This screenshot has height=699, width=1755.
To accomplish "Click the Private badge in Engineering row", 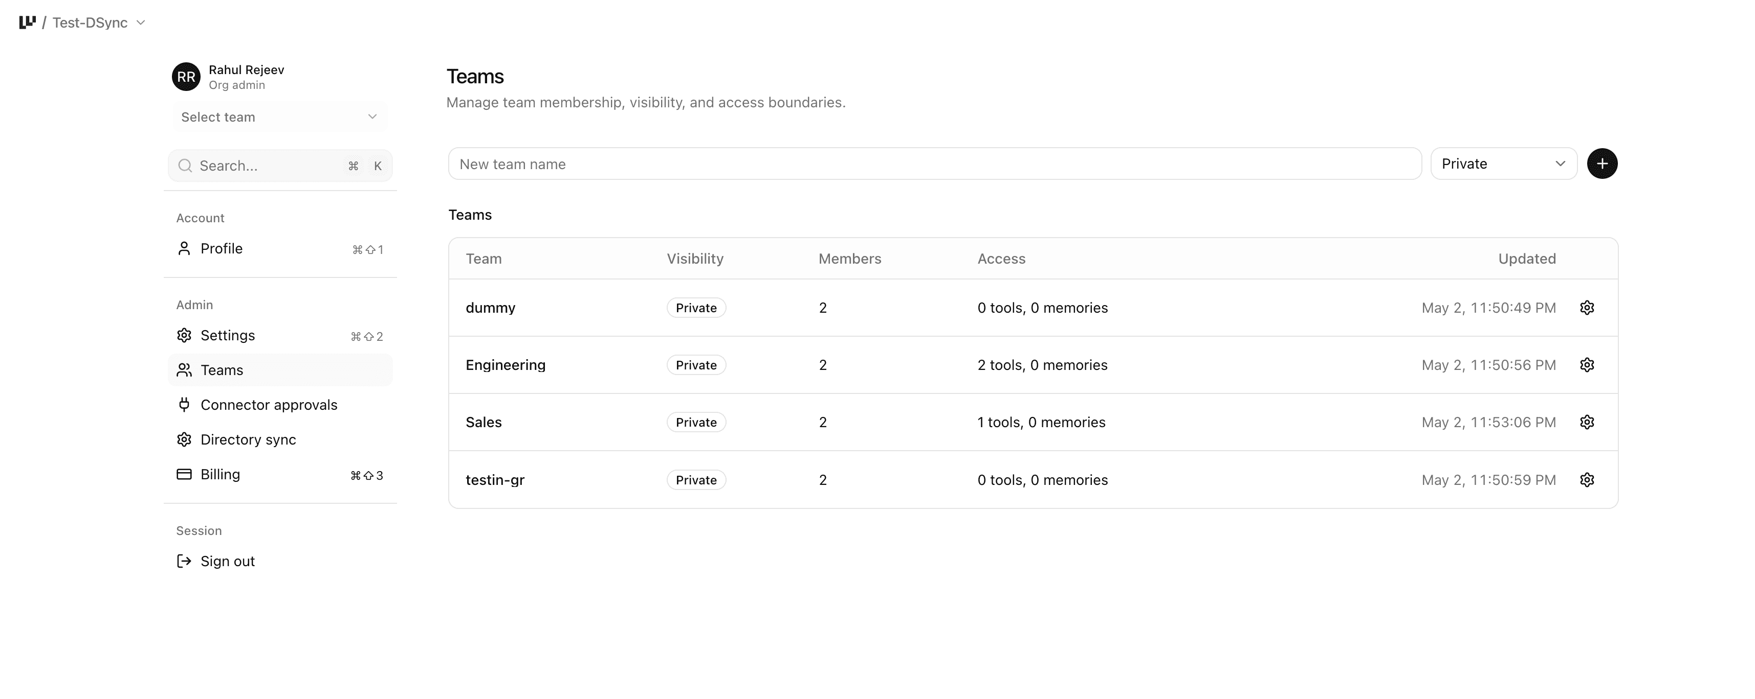I will click(696, 365).
